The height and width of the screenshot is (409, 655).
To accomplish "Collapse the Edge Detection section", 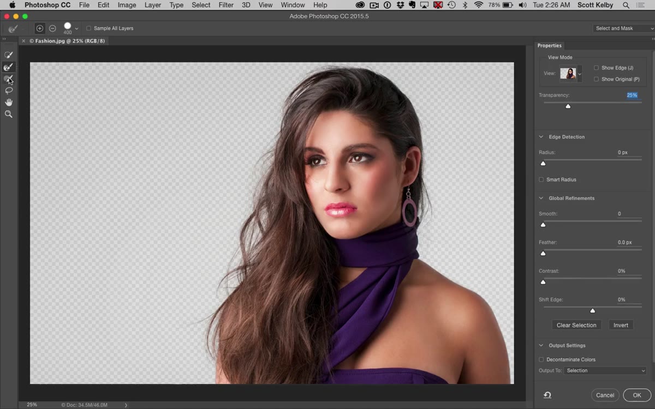I will pos(541,137).
